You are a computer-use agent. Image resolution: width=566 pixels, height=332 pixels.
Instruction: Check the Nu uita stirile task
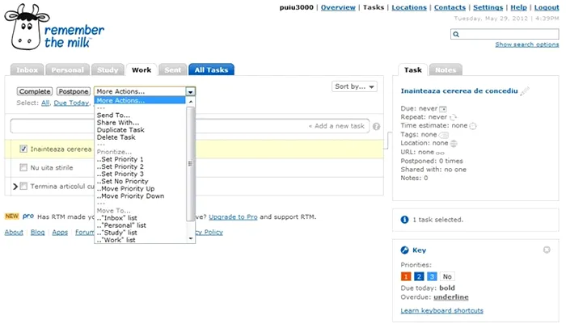24,167
